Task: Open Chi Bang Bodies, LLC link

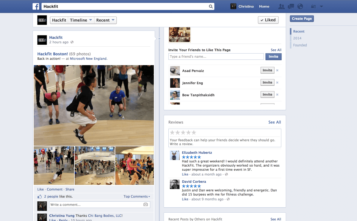Action: (x=105, y=216)
